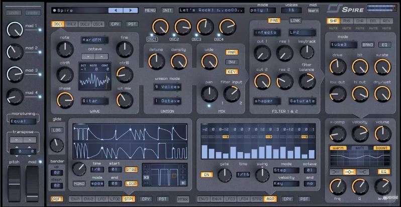Turn off the arpeggiator ON button
401x207 pixels.
click(x=207, y=174)
